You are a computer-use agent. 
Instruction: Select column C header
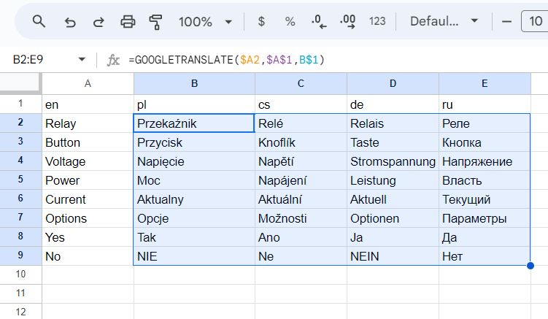point(301,84)
